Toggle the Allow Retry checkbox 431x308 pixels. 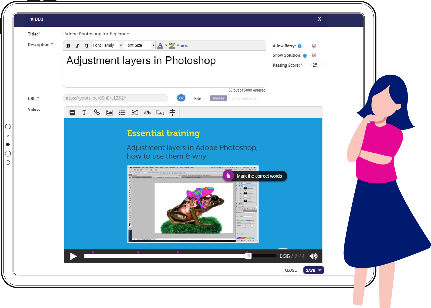click(314, 46)
